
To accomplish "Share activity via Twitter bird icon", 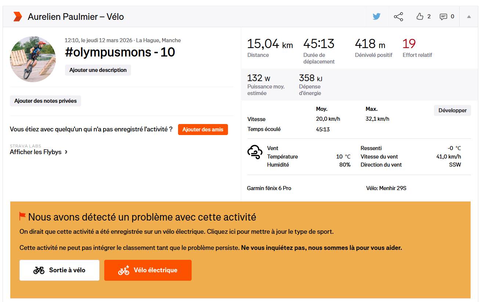I will pos(377,17).
